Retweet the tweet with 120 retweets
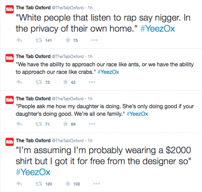202x192 pixels. (x=39, y=184)
